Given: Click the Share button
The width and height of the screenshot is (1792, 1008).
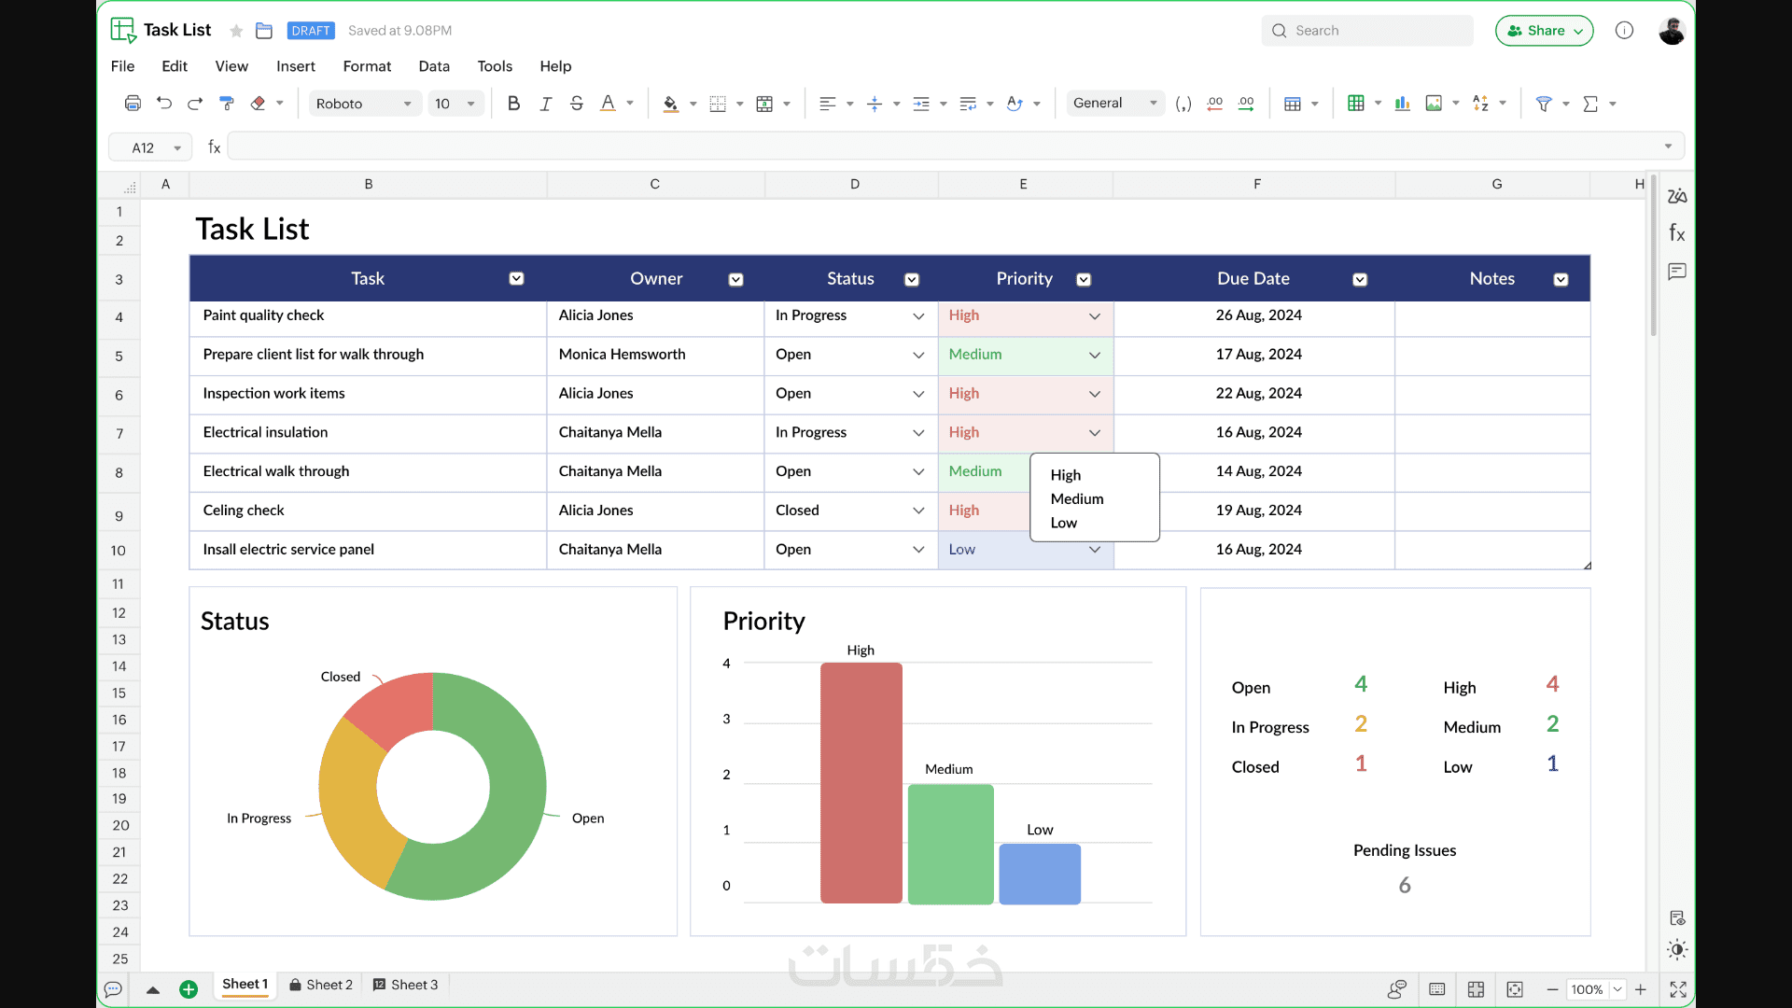Looking at the screenshot, I should point(1544,31).
